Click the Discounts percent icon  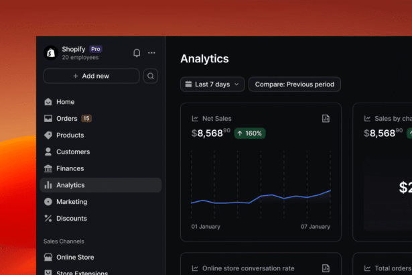pyautogui.click(x=48, y=219)
